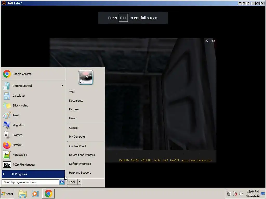Screen dimensions: 266x199
Task: Click the F11 key hint
Action: click(x=123, y=18)
